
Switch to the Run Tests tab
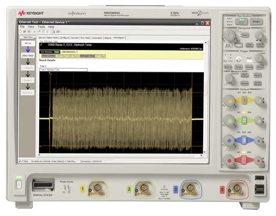tap(85, 38)
